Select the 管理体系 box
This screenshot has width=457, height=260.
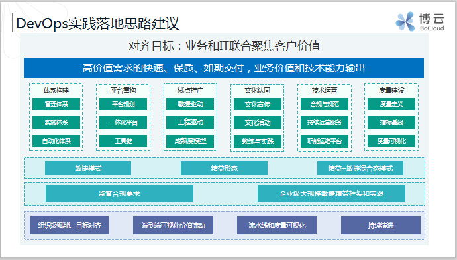tap(56, 104)
